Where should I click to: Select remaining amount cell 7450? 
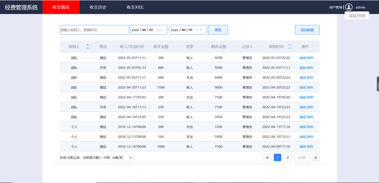pos(218,117)
